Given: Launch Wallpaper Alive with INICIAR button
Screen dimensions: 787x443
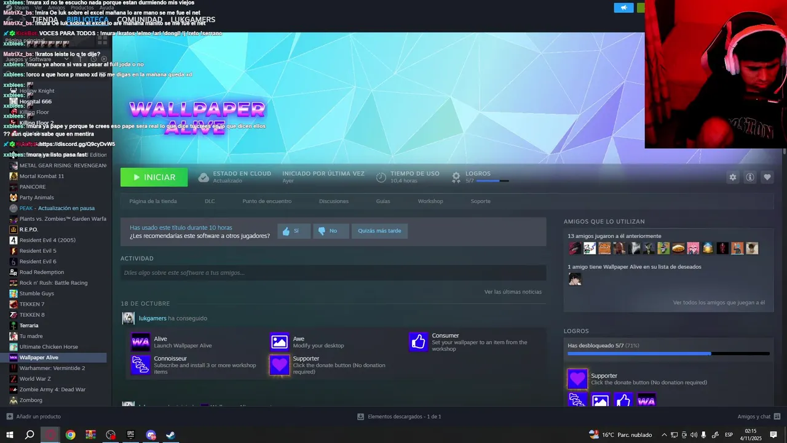Looking at the screenshot, I should pyautogui.click(x=154, y=177).
